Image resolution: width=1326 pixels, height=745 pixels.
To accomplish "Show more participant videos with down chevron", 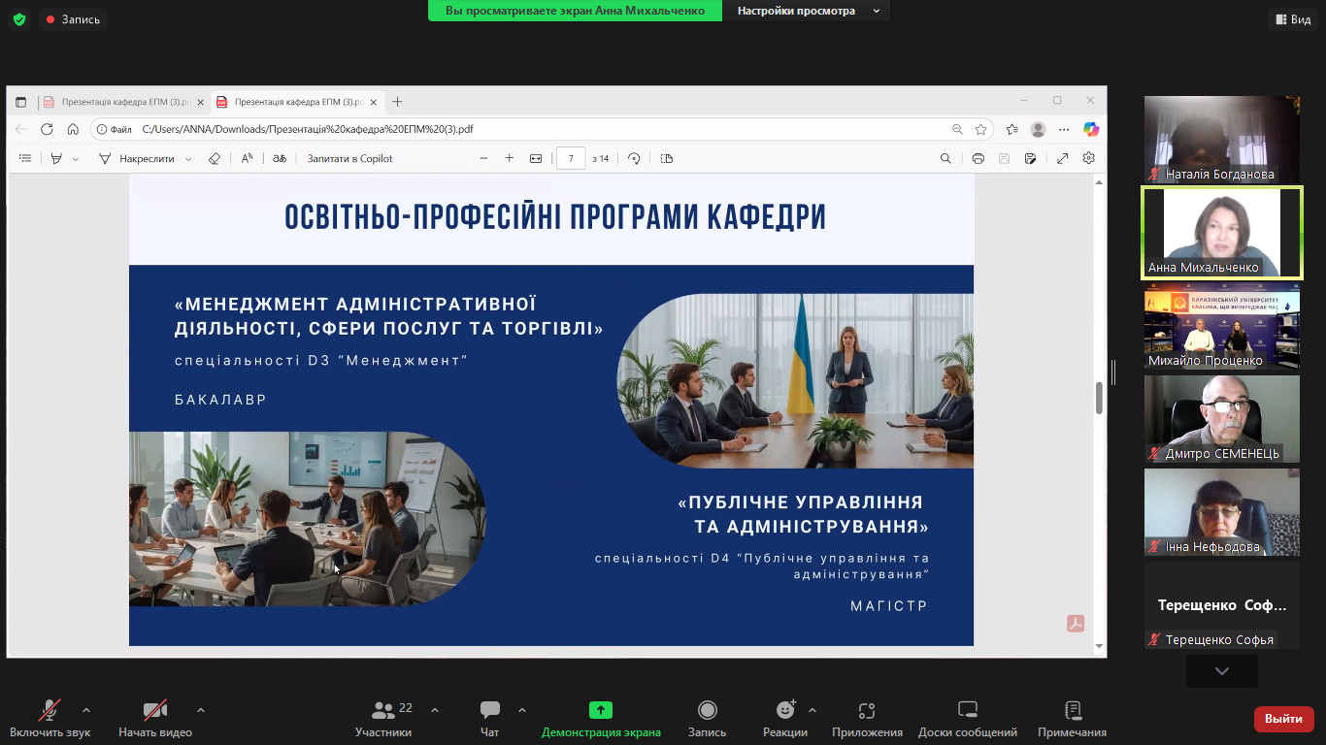I will coord(1221,671).
